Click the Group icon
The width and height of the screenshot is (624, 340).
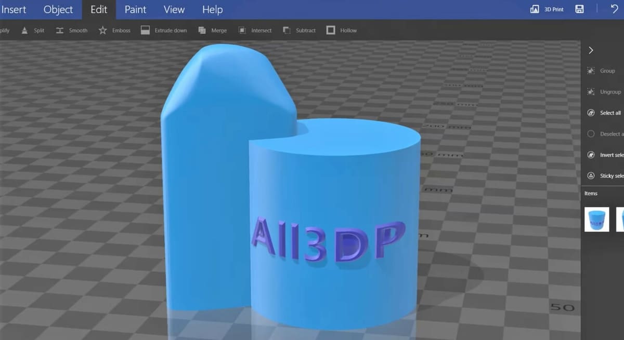pyautogui.click(x=591, y=71)
